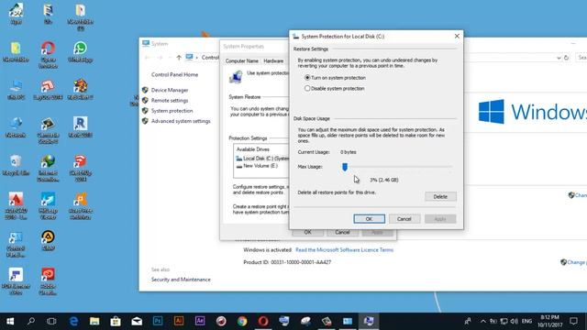Open Microsoft Store from taskbar
This screenshot has height=330, width=587.
tap(116, 321)
